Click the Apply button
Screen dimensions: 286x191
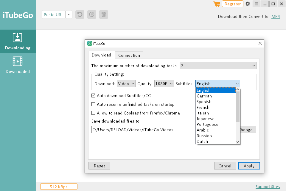click(x=249, y=166)
